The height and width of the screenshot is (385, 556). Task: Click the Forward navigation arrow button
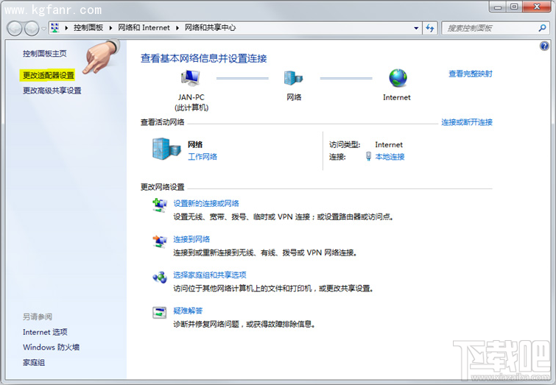[x=32, y=29]
